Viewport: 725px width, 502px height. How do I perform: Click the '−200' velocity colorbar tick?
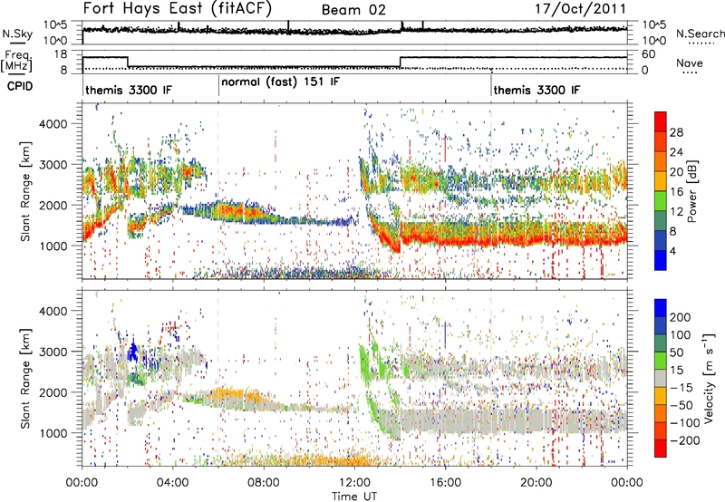(x=684, y=440)
